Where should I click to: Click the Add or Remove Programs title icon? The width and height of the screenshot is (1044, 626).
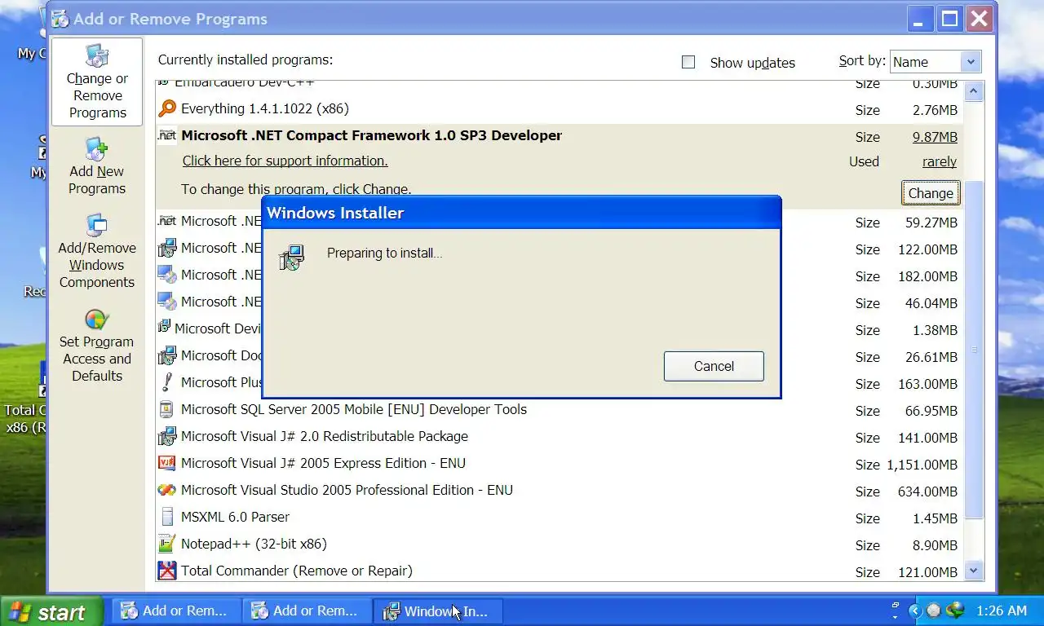click(61, 18)
